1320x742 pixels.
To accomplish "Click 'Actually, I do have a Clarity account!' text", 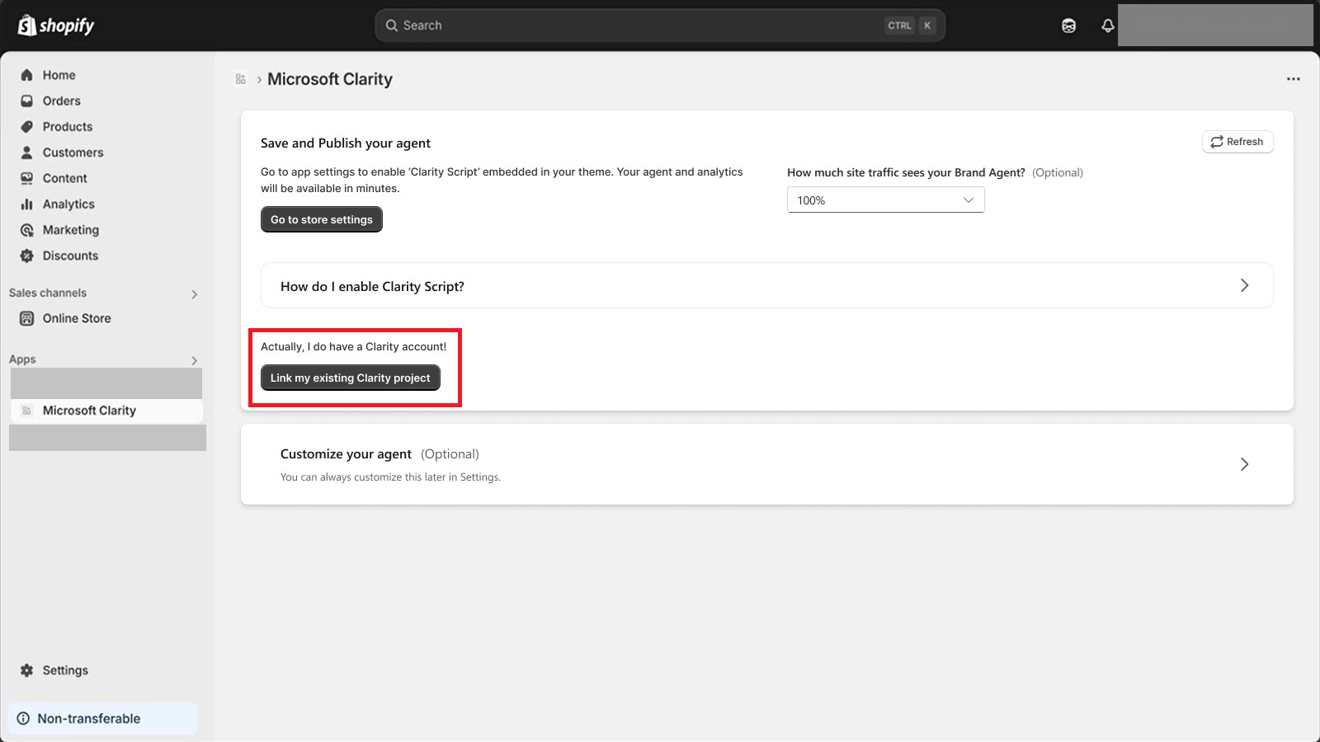I will [x=353, y=346].
